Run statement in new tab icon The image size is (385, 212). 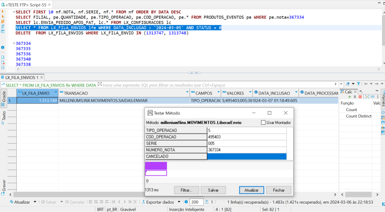(3, 16)
